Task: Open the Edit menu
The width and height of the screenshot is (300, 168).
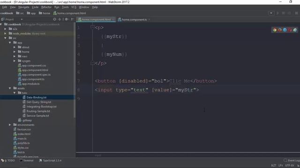Action: click(5, 7)
